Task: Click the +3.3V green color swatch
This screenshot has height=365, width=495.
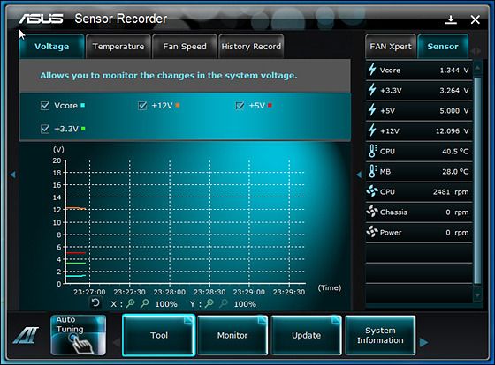Action: pyautogui.click(x=83, y=129)
